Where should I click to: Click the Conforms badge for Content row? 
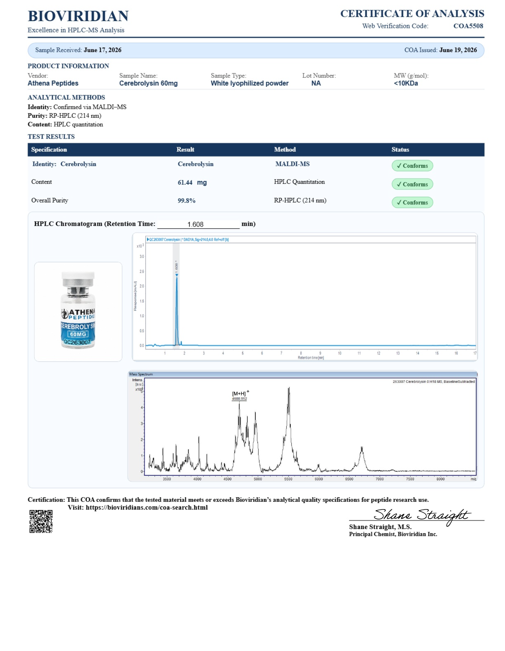point(412,184)
